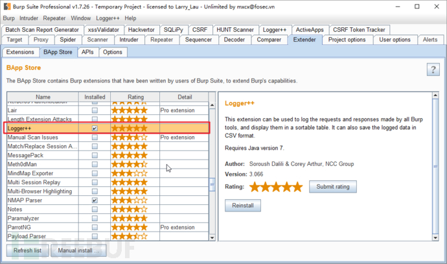This screenshot has width=447, height=264.
Task: Click the Logger++ rating stars in detail pane
Action: [276, 187]
